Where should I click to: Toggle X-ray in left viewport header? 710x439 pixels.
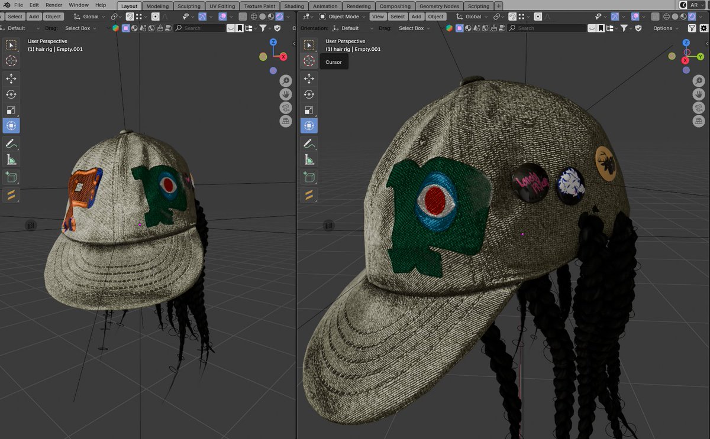click(x=243, y=17)
